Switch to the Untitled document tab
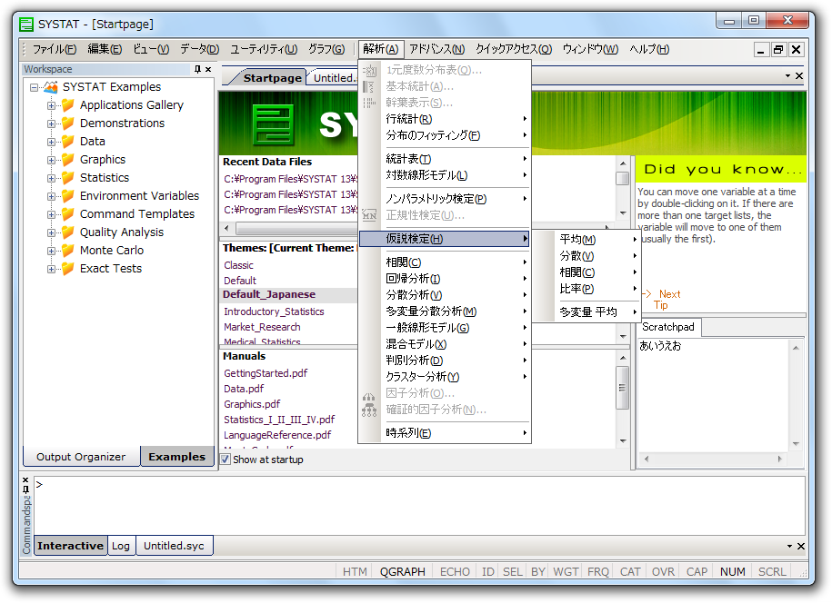The height and width of the screenshot is (603, 832). (x=335, y=78)
